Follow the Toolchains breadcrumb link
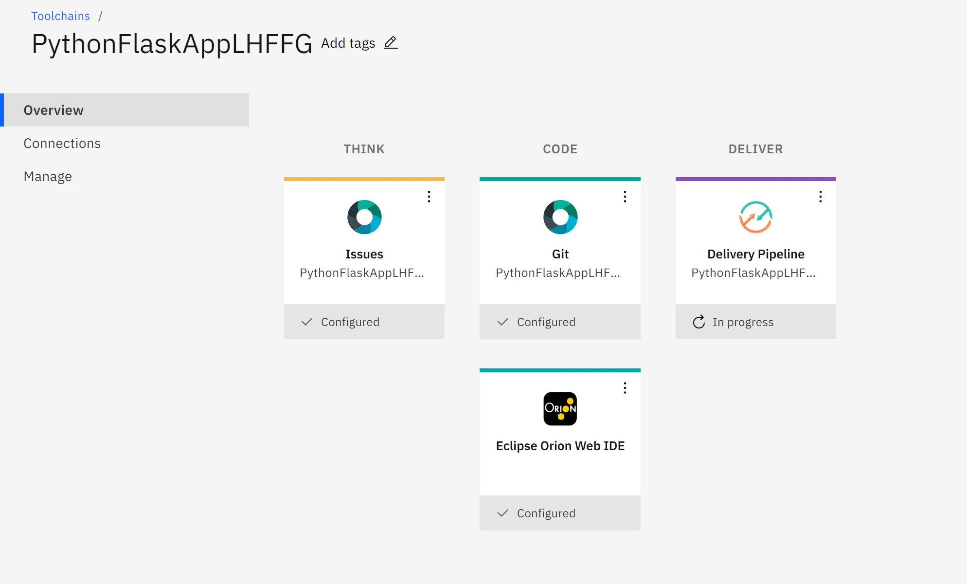The height and width of the screenshot is (584, 967). [x=61, y=16]
